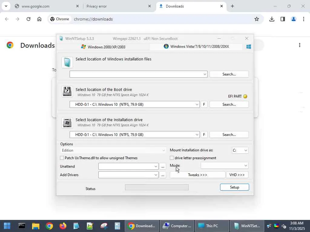Go to Chrome home page icon
This screenshot has width=310, height=232.
tap(39, 19)
